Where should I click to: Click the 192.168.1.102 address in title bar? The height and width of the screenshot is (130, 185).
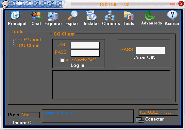pos(114,4)
